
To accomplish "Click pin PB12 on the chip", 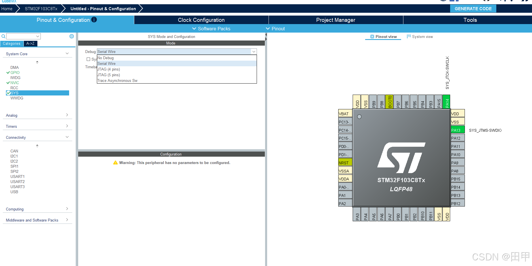I will [x=458, y=203].
